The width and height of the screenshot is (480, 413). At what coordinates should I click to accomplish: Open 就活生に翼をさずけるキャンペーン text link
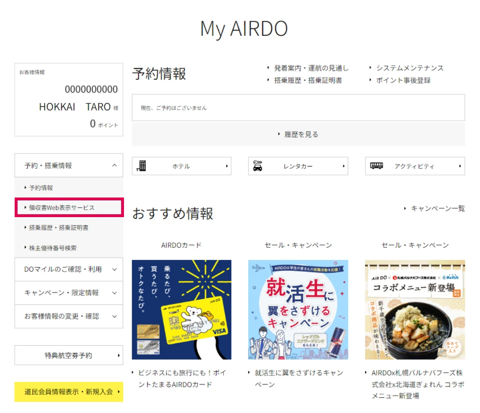tap(299, 378)
